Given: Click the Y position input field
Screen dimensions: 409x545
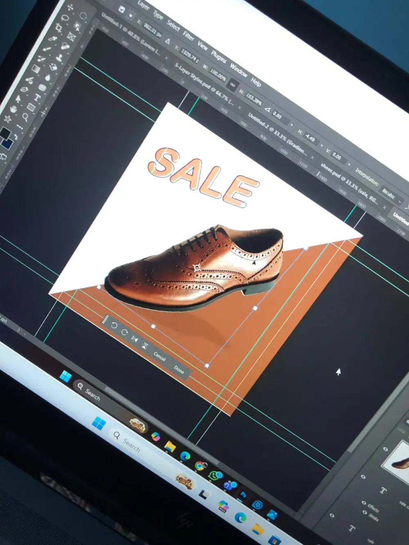Looking at the screenshot, I should click(x=189, y=56).
